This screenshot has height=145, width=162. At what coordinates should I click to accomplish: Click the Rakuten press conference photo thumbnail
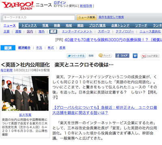(x=25, y=93)
